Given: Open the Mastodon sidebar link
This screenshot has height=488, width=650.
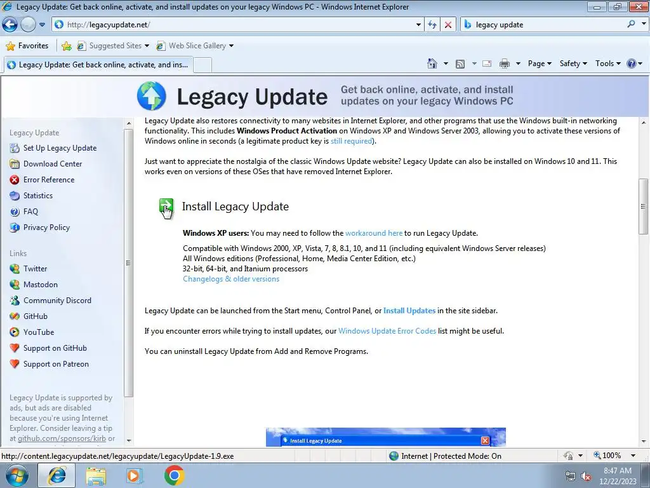Looking at the screenshot, I should tap(40, 285).
